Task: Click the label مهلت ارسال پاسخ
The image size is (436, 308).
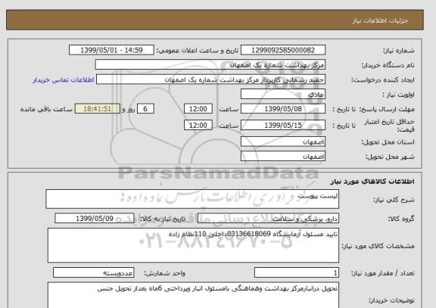Action: [x=387, y=109]
